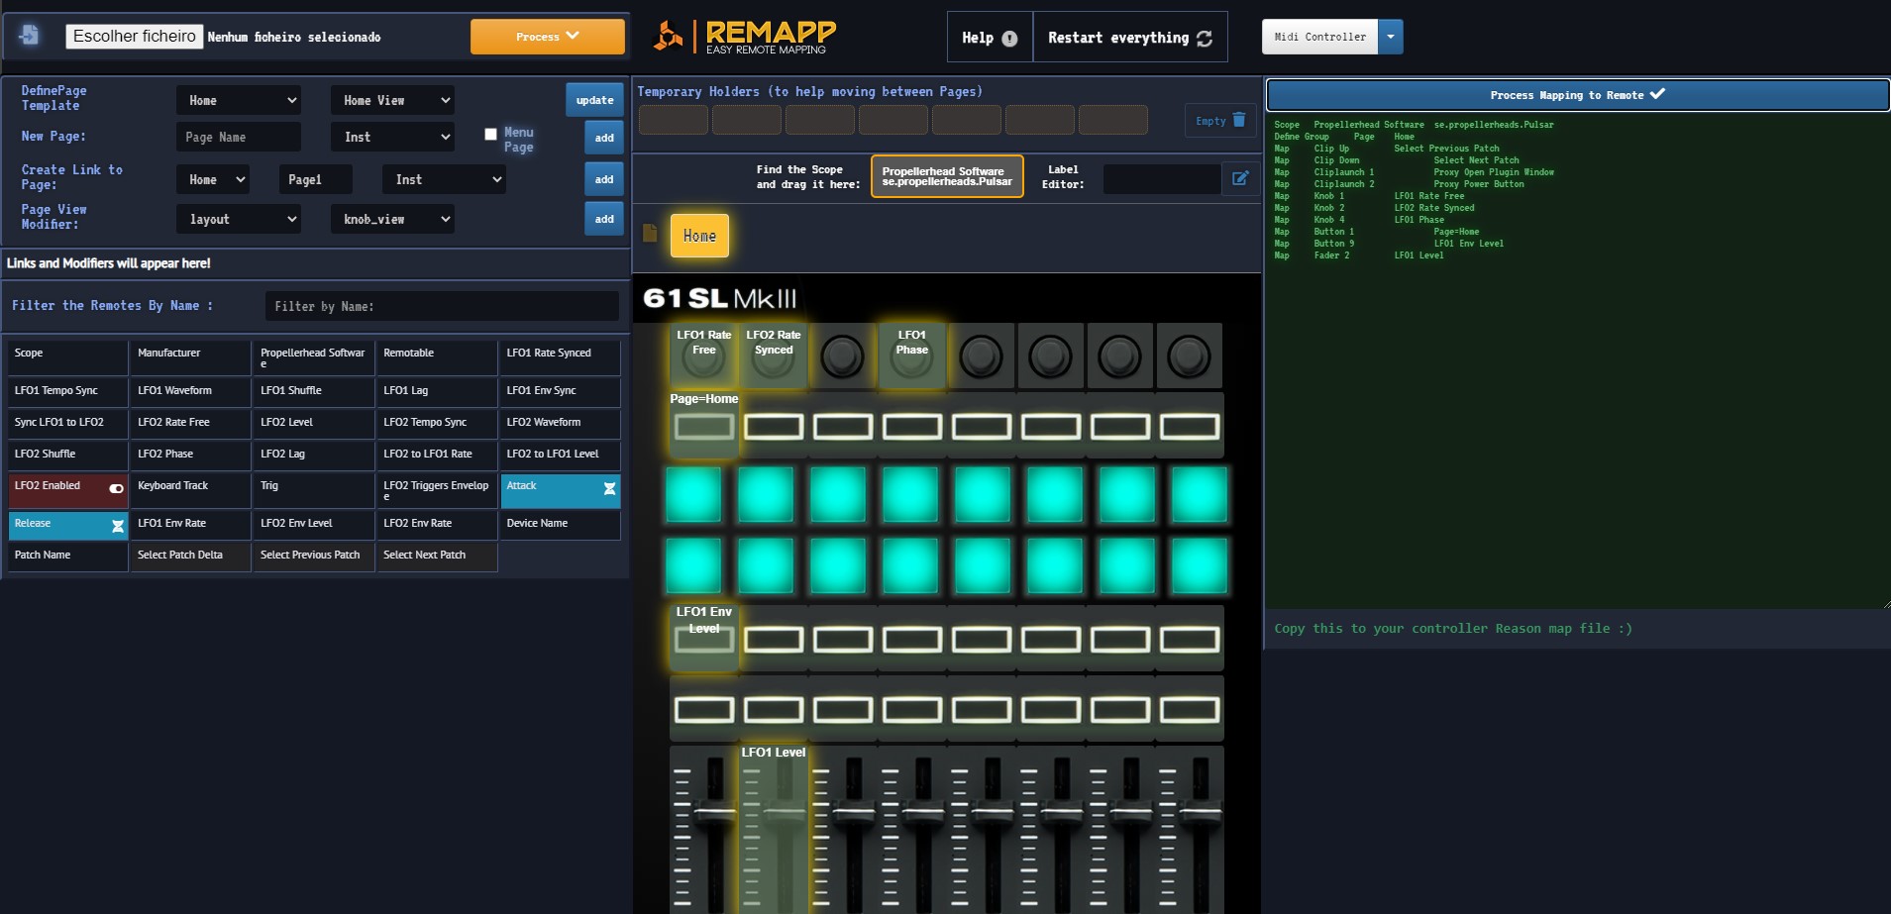The image size is (1891, 914).
Task: Click the first temporary holder slot
Action: (674, 120)
